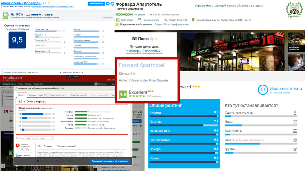Click the Письмо в отель link
This screenshot has width=305, height=171.
pos(151,20)
